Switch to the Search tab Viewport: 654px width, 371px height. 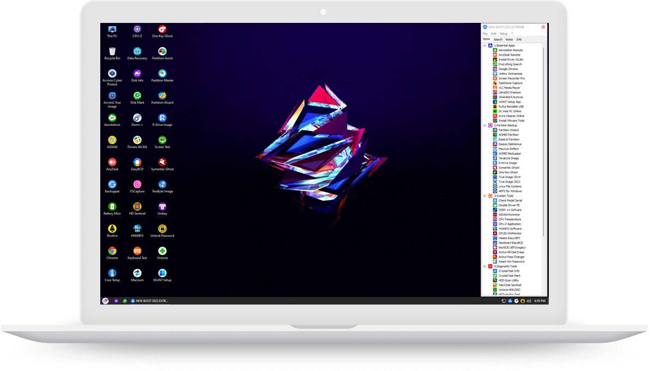[x=498, y=39]
